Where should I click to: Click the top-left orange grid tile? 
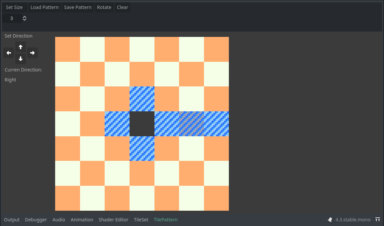[67, 49]
